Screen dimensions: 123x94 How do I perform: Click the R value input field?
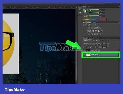102,10
